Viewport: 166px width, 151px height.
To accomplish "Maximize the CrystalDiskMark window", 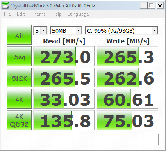I will pos(151,6).
